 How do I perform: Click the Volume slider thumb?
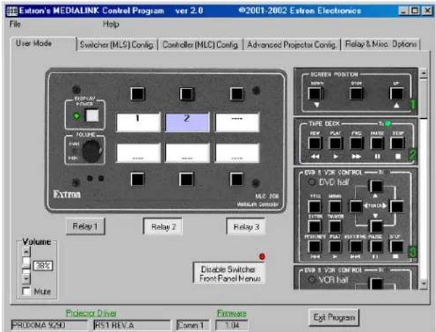click(x=26, y=262)
